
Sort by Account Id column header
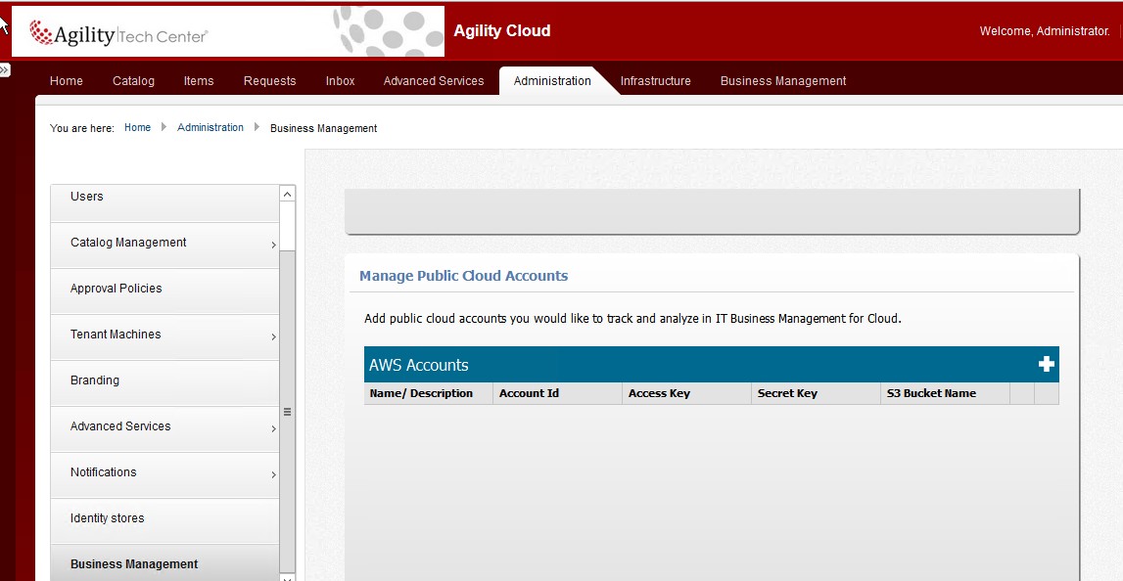click(530, 393)
